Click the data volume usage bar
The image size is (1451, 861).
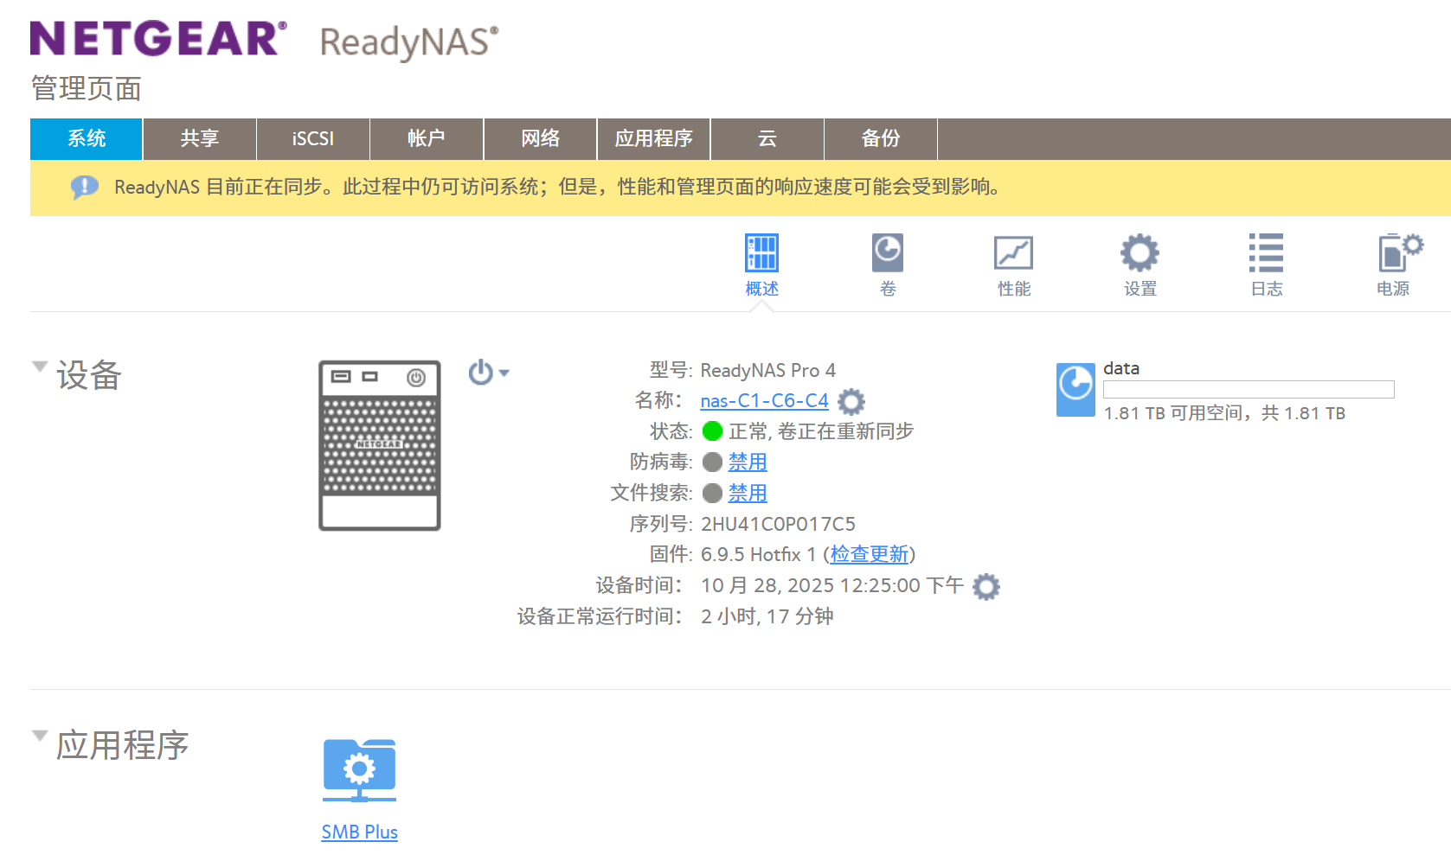[1248, 390]
